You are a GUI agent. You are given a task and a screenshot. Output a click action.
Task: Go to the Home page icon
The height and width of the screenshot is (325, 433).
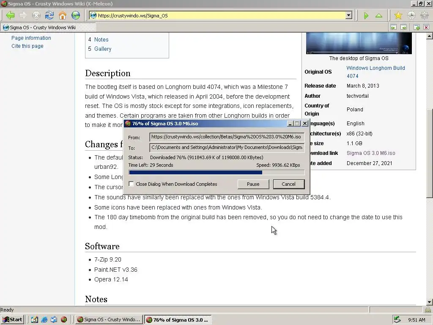point(63,15)
